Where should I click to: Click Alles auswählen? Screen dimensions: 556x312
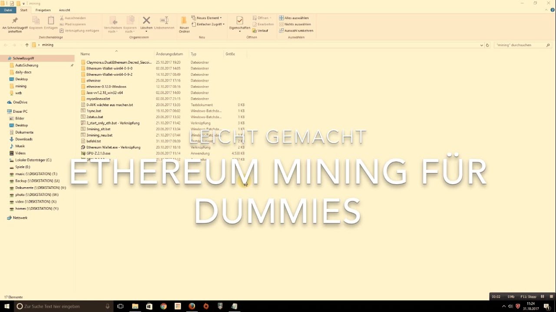point(294,18)
